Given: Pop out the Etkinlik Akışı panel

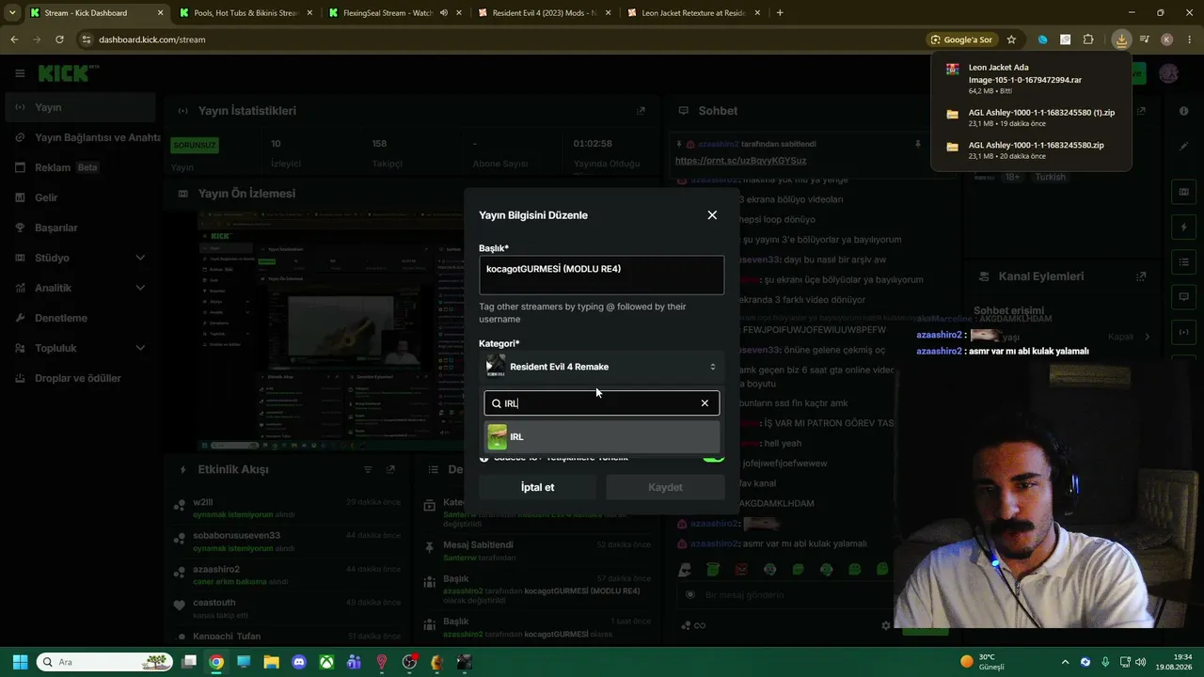Looking at the screenshot, I should point(390,469).
